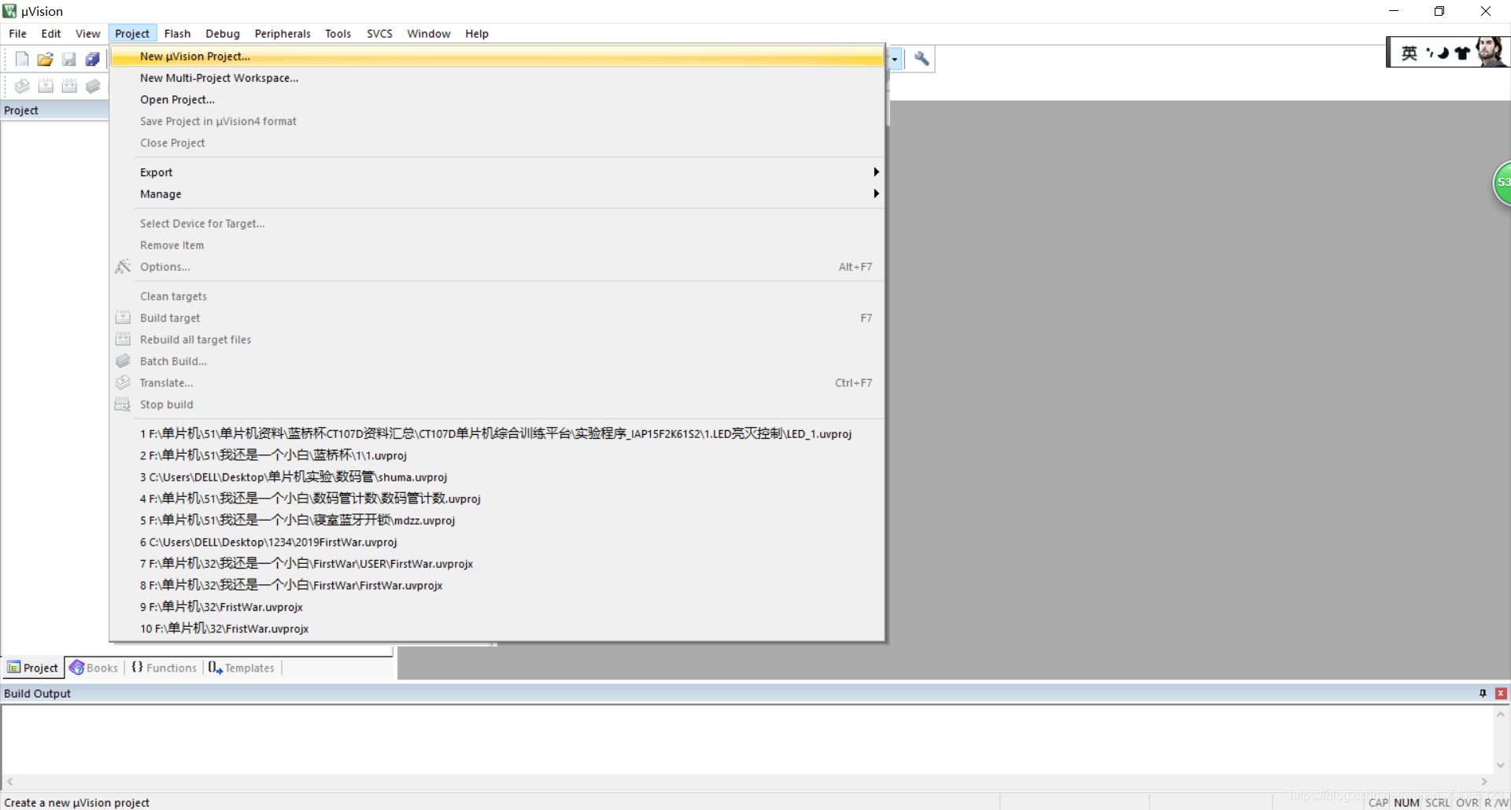Open recent project shuma.uvproj
This screenshot has height=810, width=1511.
[x=497, y=477]
